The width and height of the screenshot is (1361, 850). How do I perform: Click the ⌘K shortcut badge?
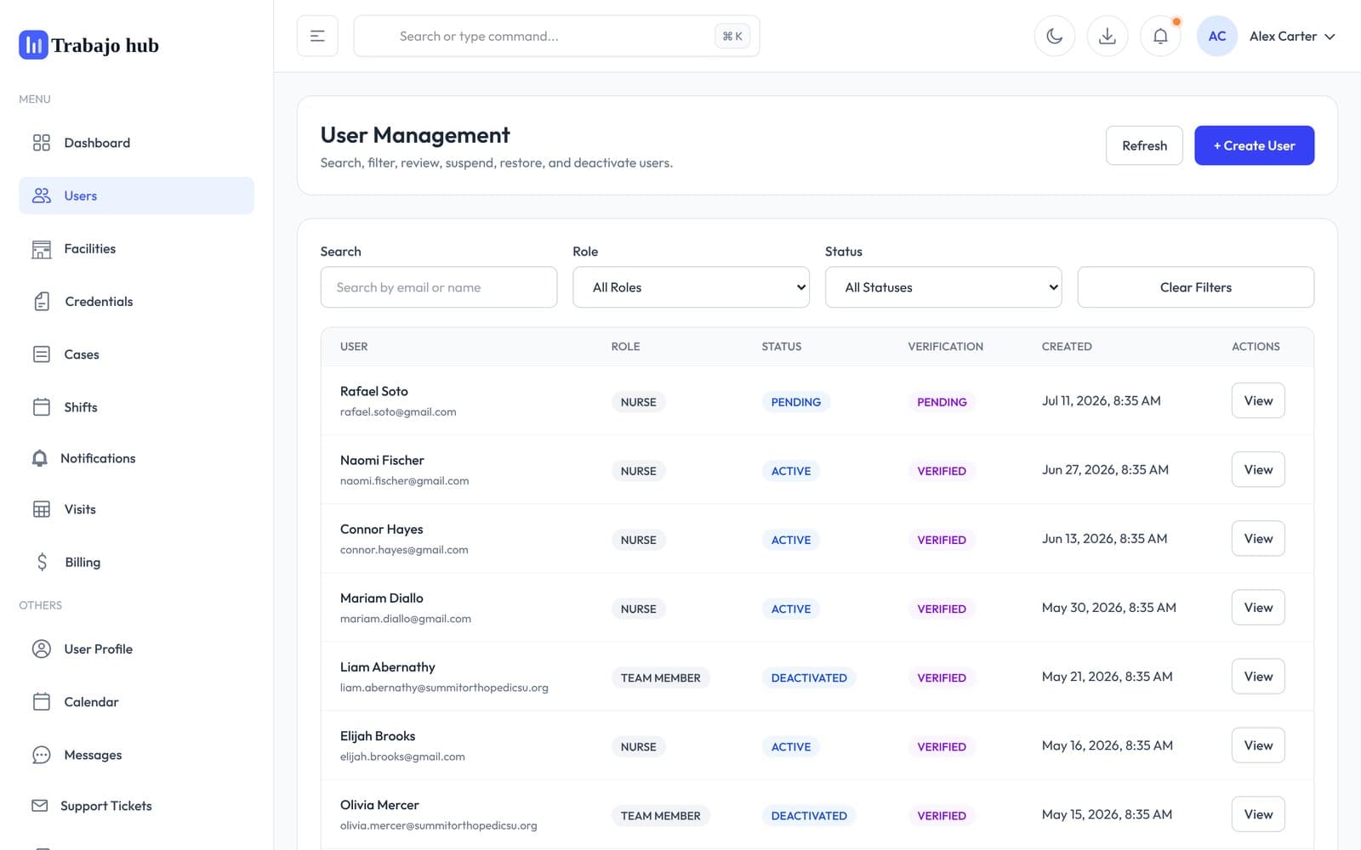tap(732, 36)
